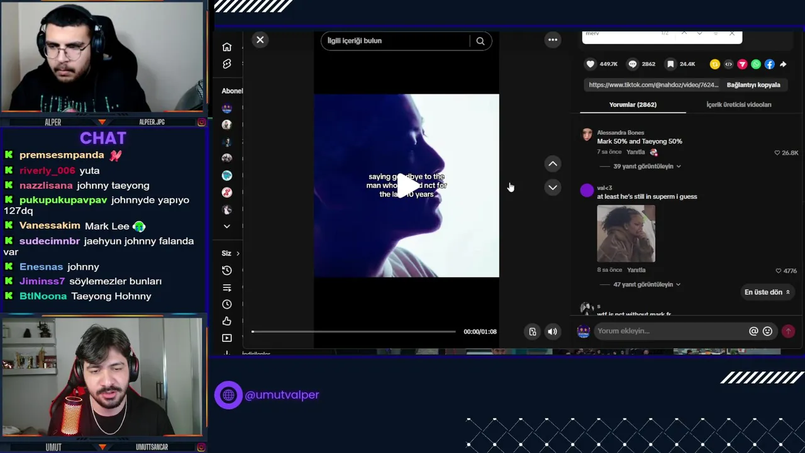The height and width of the screenshot is (453, 805).
Task: Click 'En üste dön' button
Action: pyautogui.click(x=767, y=292)
